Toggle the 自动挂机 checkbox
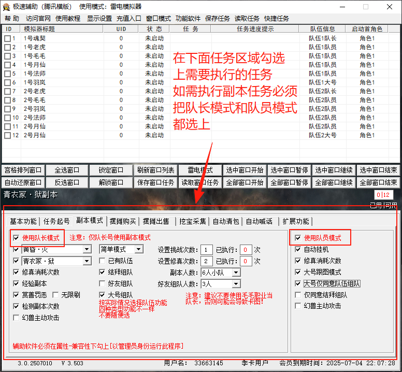The image size is (402, 372). tap(298, 249)
